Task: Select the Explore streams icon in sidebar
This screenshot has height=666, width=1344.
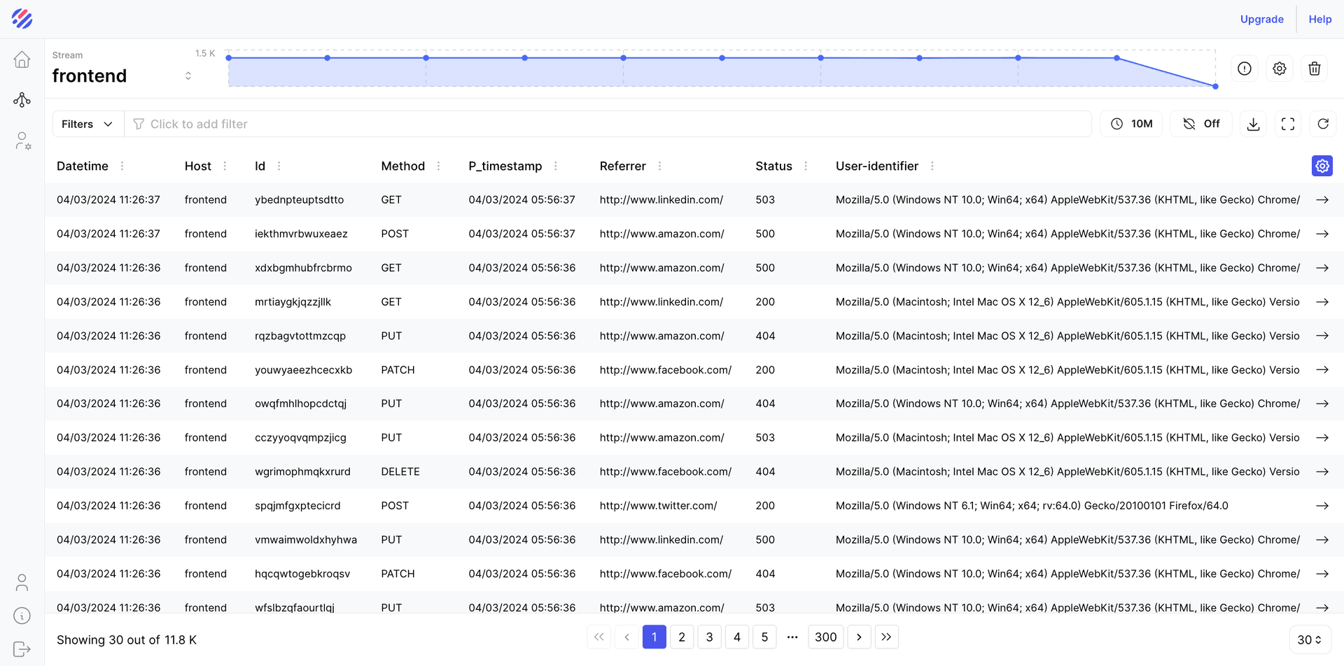Action: [x=22, y=99]
